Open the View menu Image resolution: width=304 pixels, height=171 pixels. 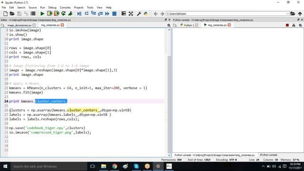point(99,8)
